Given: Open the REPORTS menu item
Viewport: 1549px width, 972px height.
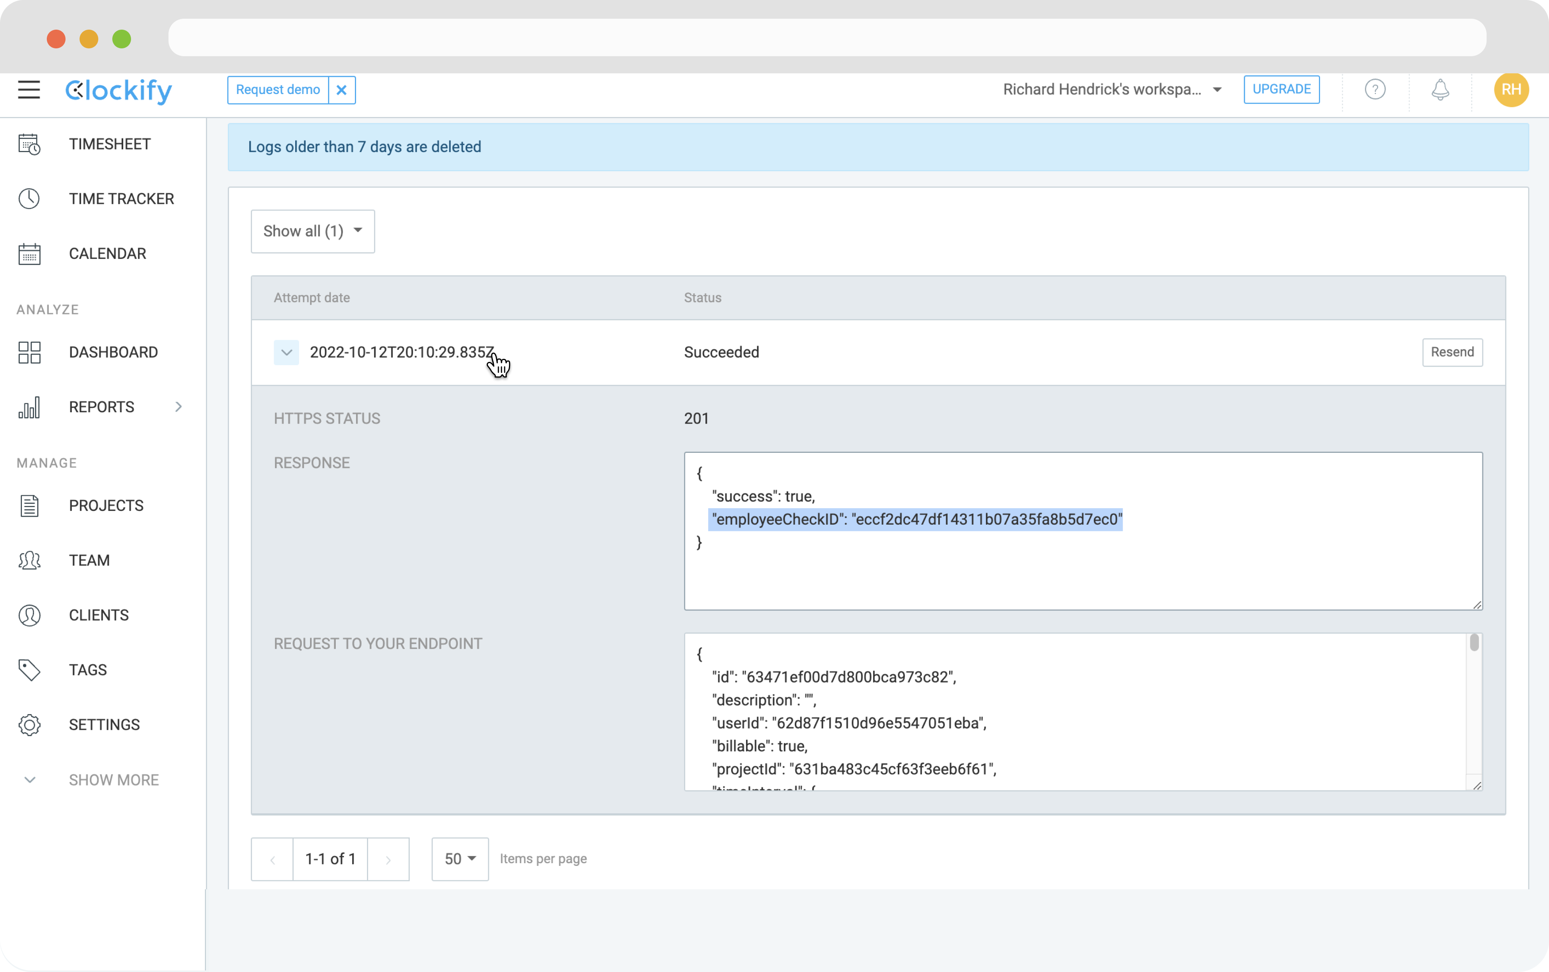Looking at the screenshot, I should tap(101, 407).
